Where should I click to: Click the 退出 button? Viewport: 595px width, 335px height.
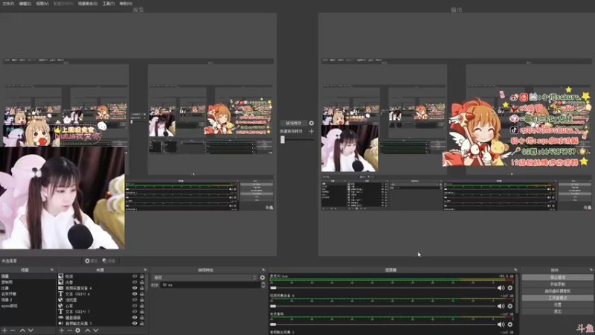point(557,311)
